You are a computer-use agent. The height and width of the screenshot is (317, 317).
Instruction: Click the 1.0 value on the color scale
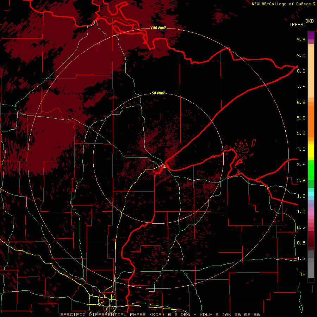click(x=301, y=212)
